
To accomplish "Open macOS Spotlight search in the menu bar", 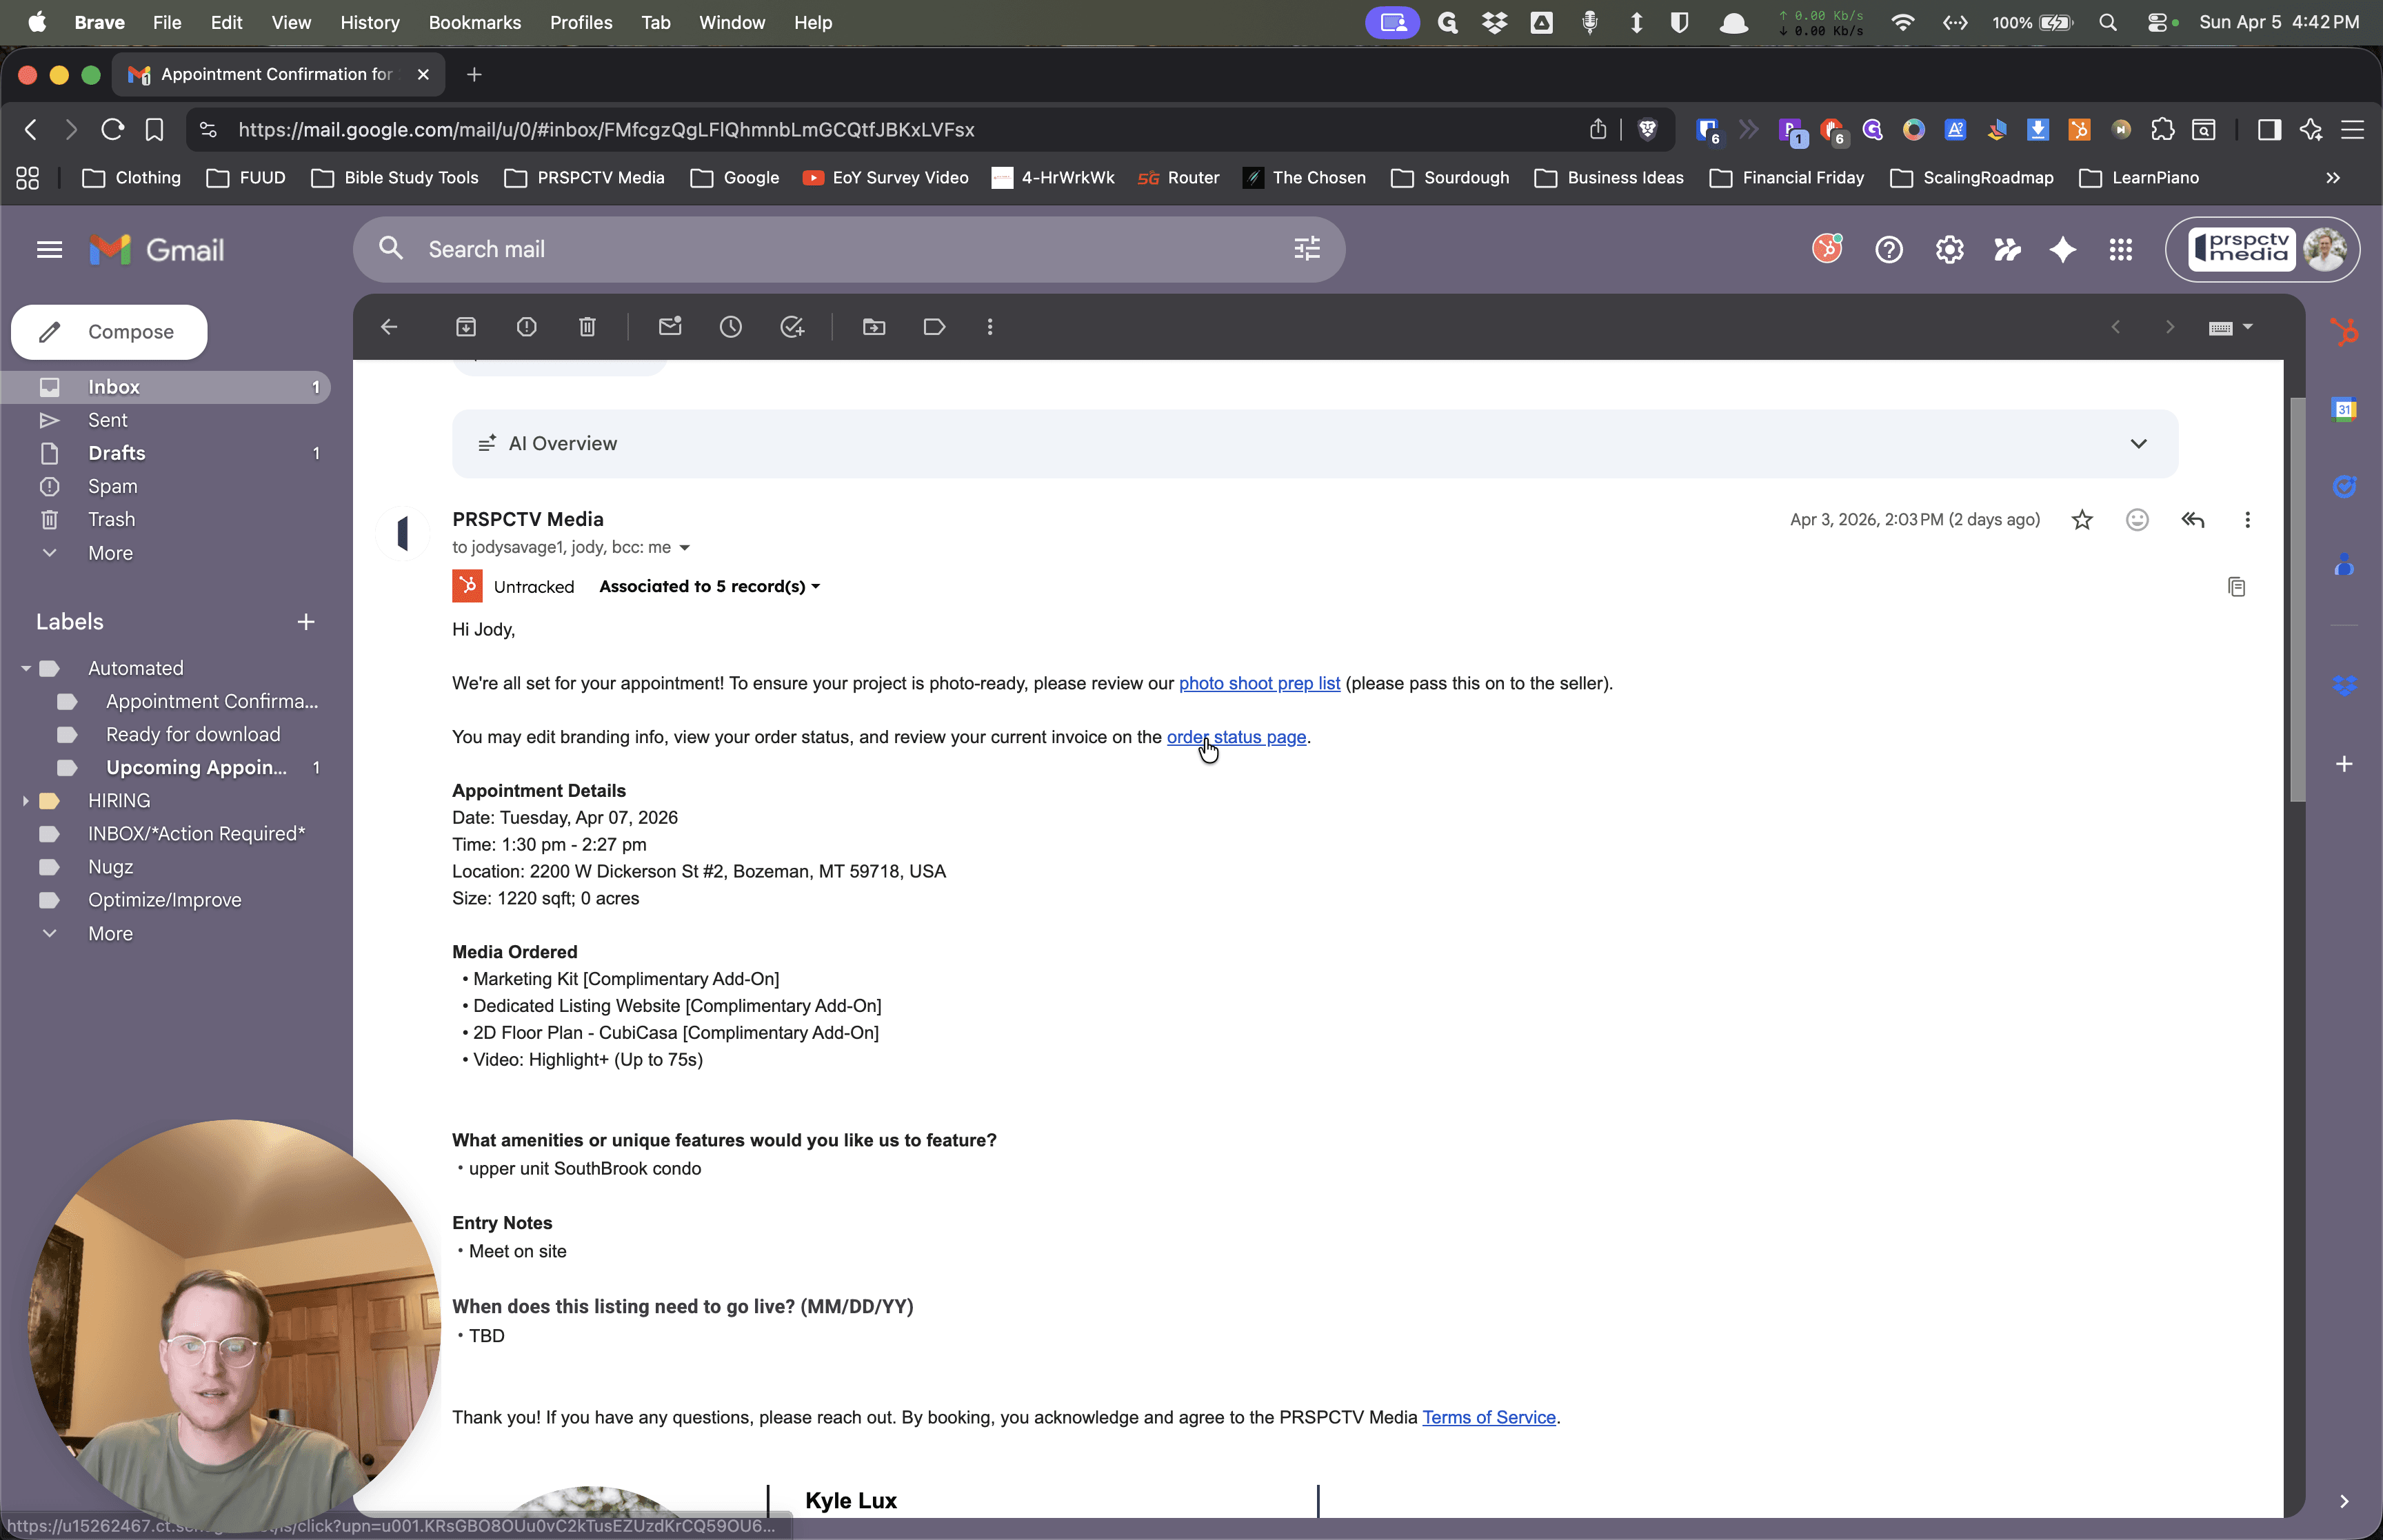I will (2108, 22).
